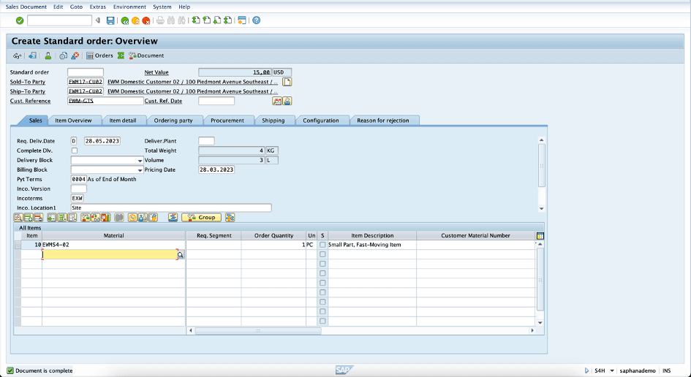Click the EWMS4-02 material cell
This screenshot has width=691, height=377.
(x=113, y=245)
